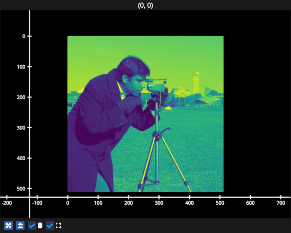Click the cameraman image in the plot
The height and width of the screenshot is (233, 291).
145,114
